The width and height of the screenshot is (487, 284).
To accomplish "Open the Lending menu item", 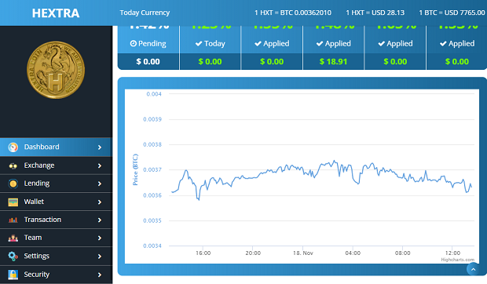I will (x=56, y=184).
